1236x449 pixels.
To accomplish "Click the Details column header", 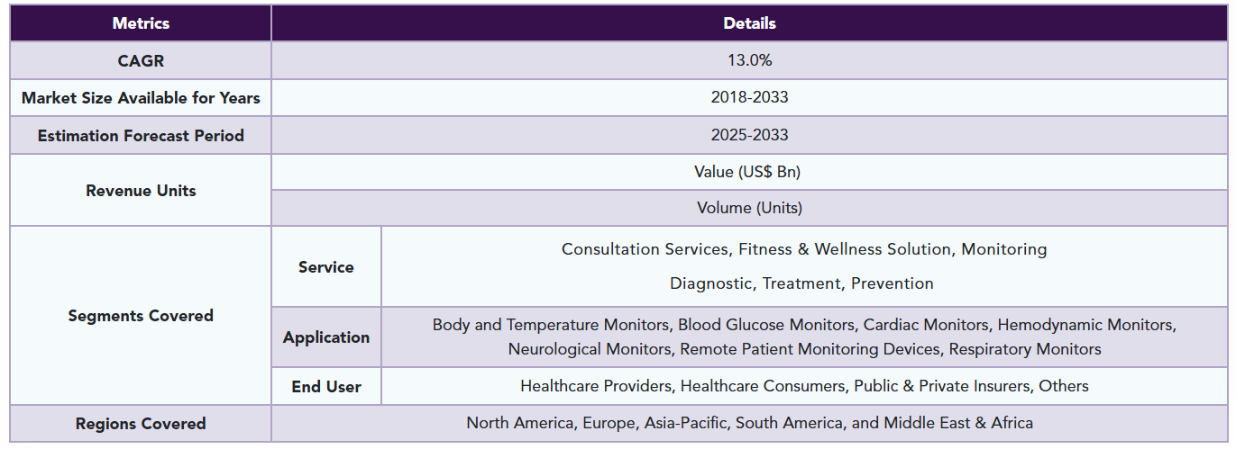I will pyautogui.click(x=749, y=23).
